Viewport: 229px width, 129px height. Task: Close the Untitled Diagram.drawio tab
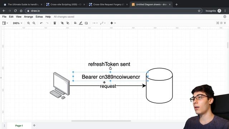coord(170,5)
